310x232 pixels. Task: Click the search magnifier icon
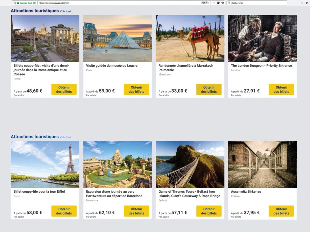229,3
